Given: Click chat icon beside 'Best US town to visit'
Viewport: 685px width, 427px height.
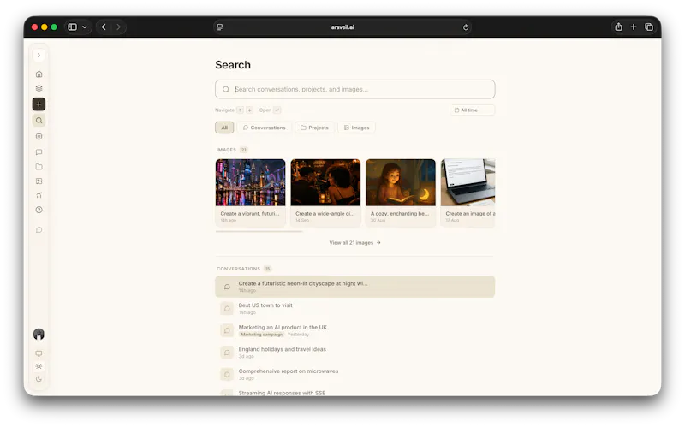Looking at the screenshot, I should click(227, 309).
